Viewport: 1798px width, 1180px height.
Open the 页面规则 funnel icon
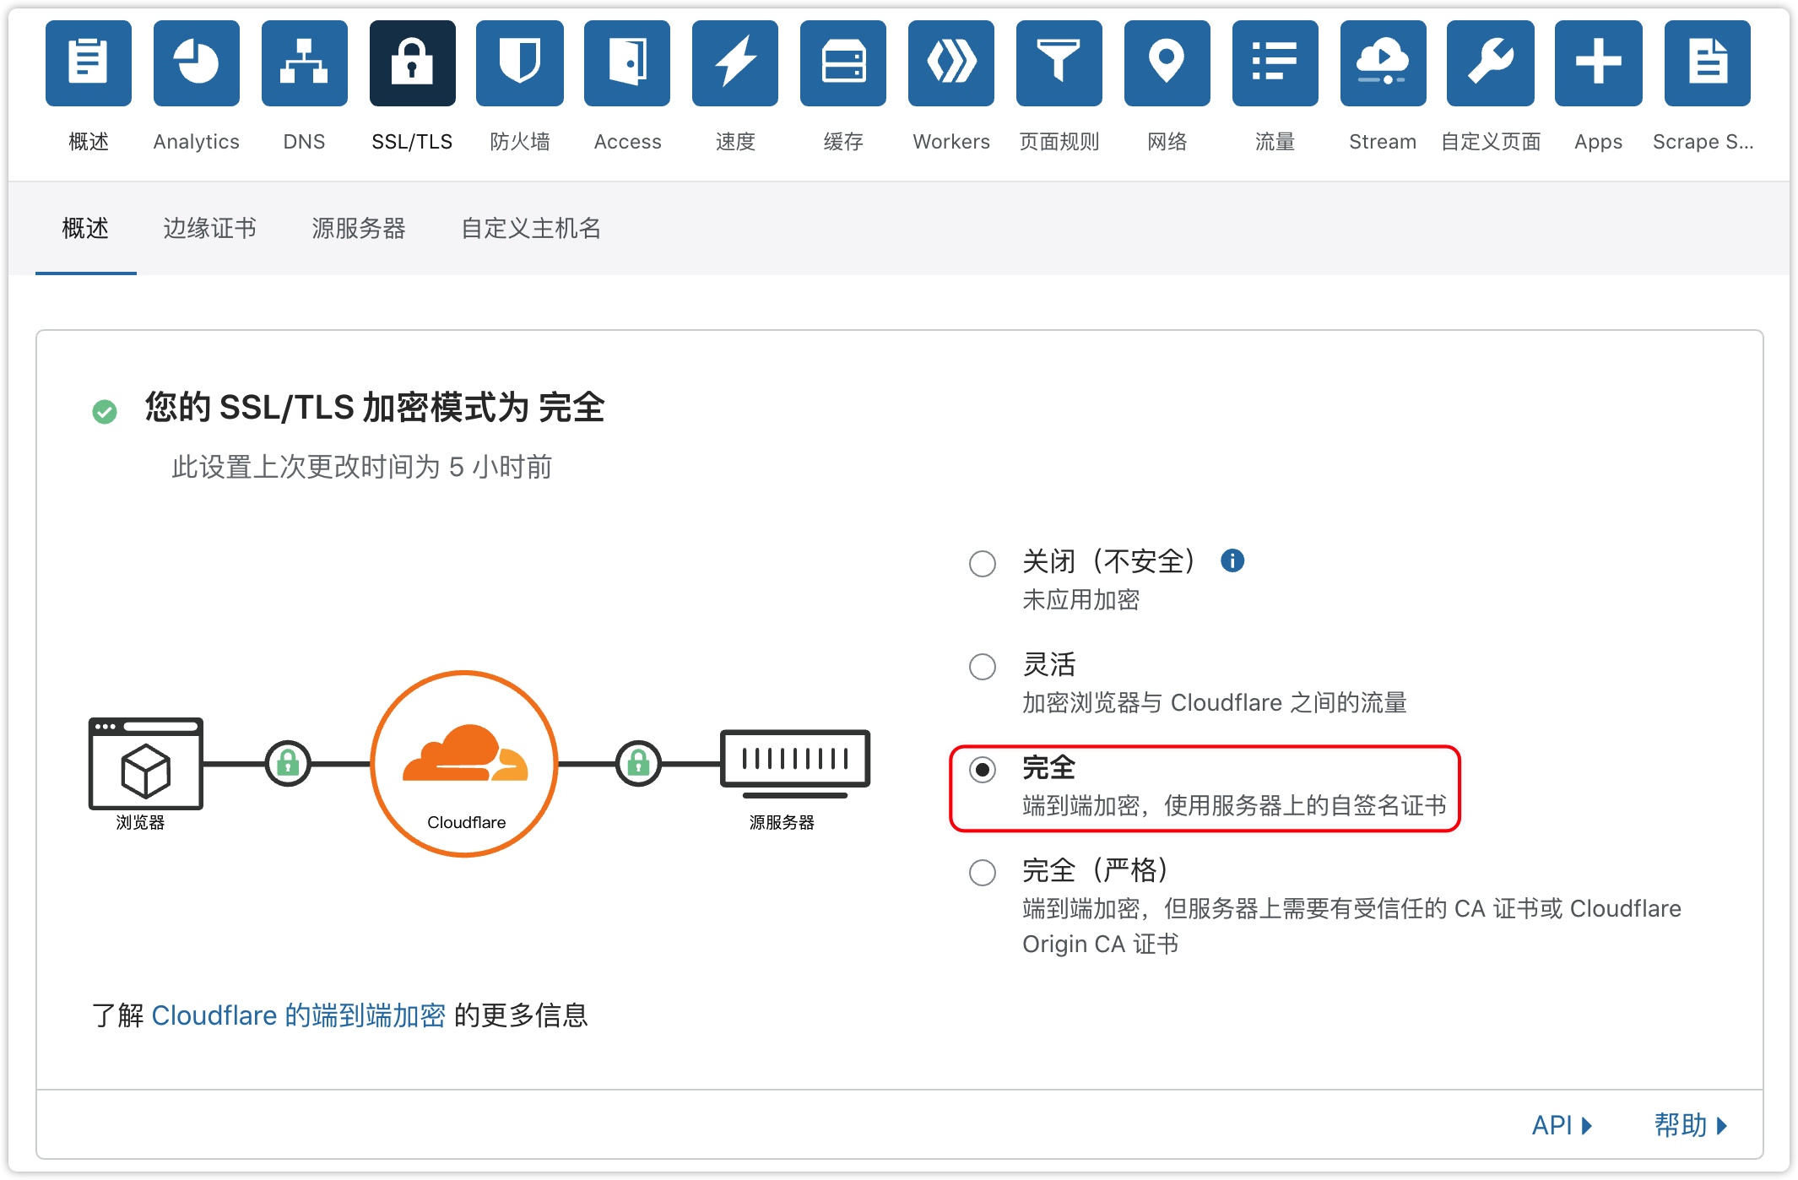point(1059,63)
